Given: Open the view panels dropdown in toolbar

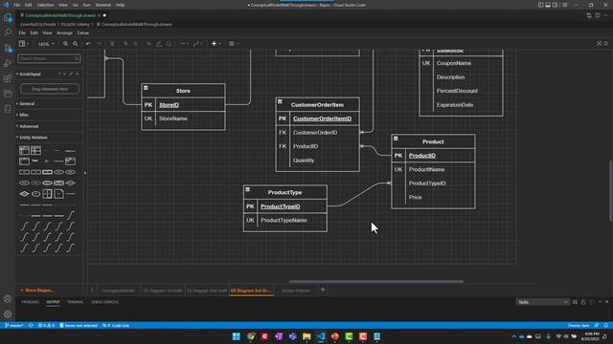Looking at the screenshot, I should point(24,44).
